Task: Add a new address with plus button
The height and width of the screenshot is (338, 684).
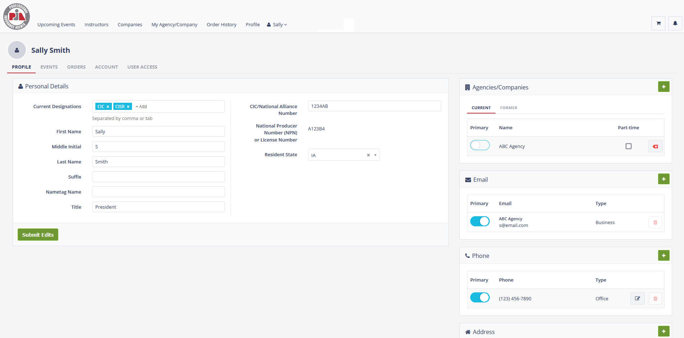Action: tap(663, 331)
